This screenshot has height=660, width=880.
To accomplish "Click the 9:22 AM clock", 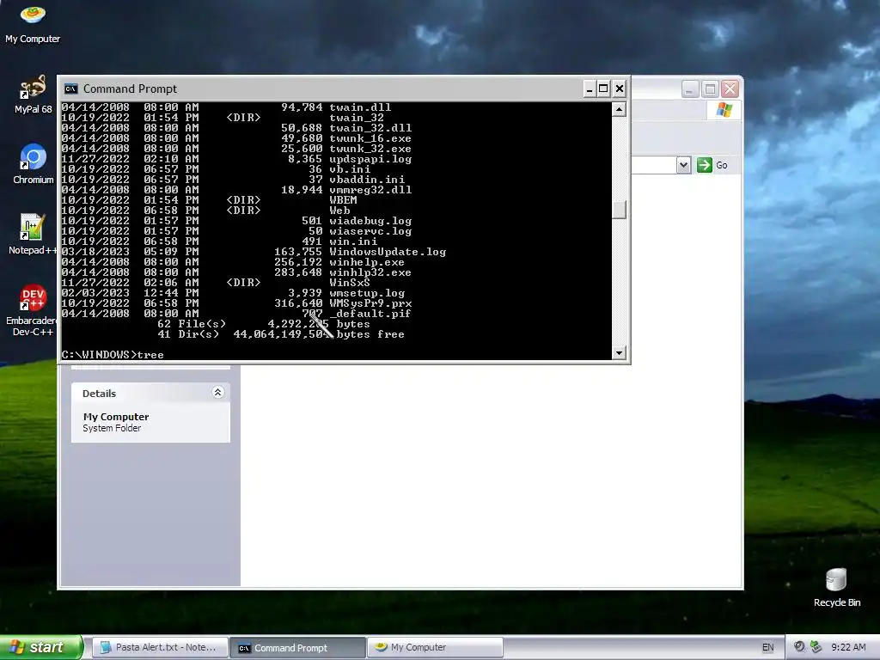I will (848, 647).
